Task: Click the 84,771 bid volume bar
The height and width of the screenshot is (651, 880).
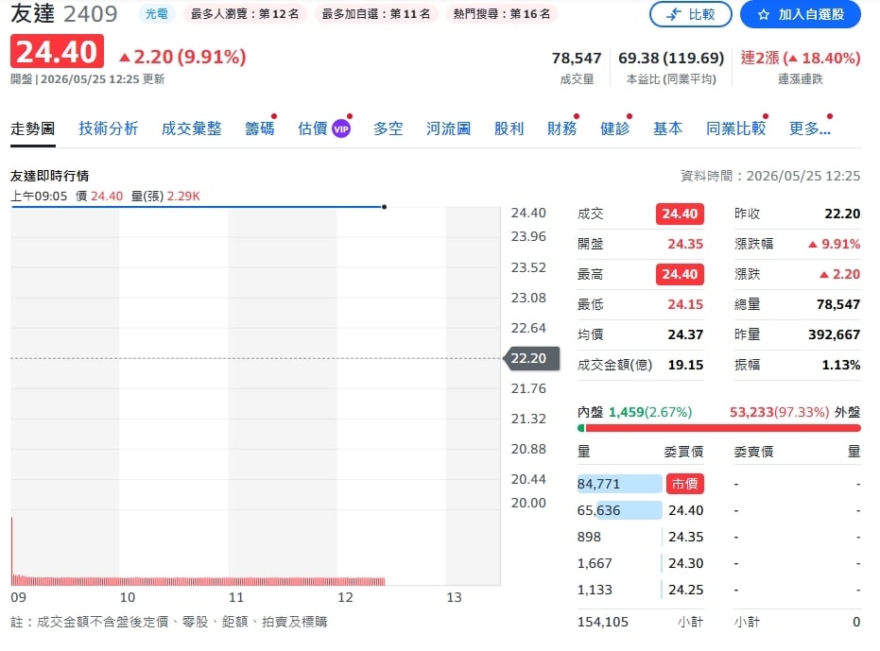Action: (620, 484)
